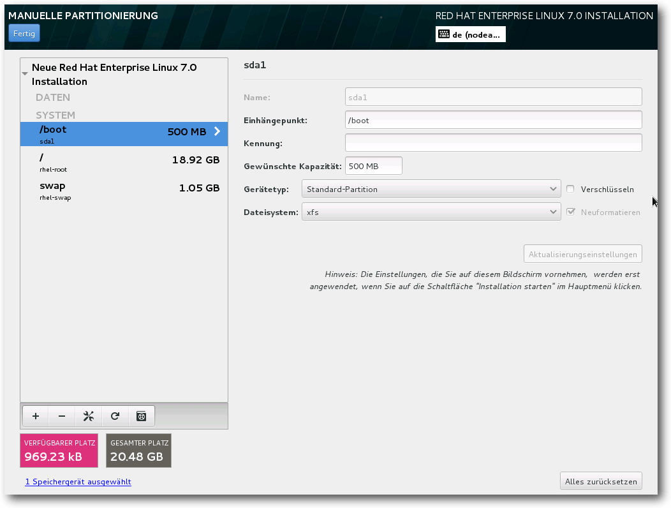Open keyboard layout indicator de (nodea...)
Image resolution: width=671 pixels, height=508 pixels.
tap(470, 34)
